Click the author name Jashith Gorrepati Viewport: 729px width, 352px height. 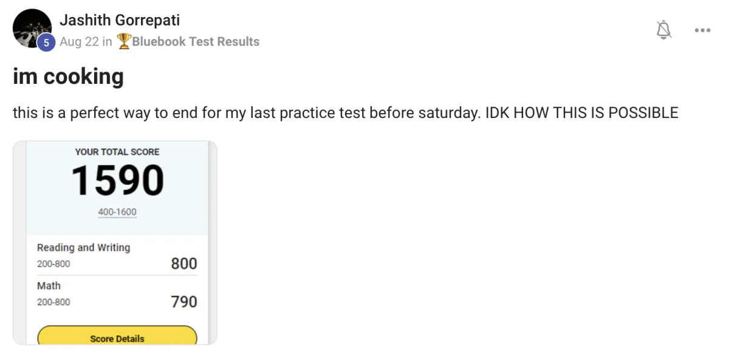(x=120, y=20)
